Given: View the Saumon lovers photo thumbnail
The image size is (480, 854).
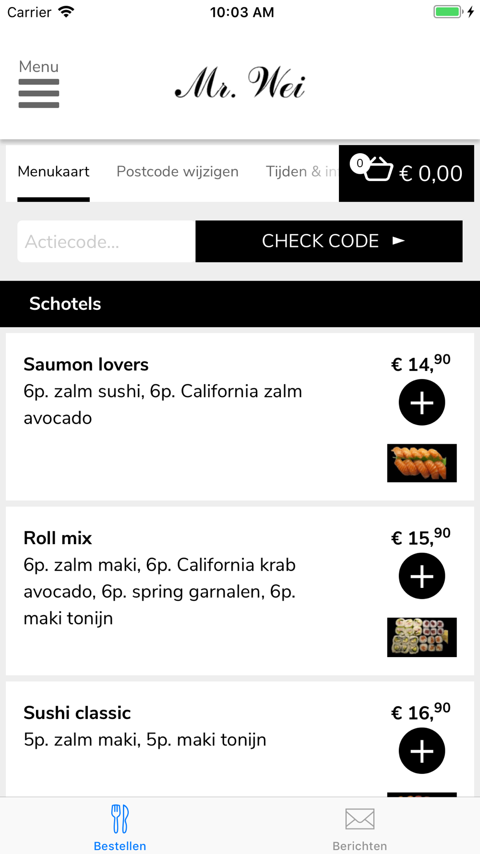Looking at the screenshot, I should [x=422, y=463].
